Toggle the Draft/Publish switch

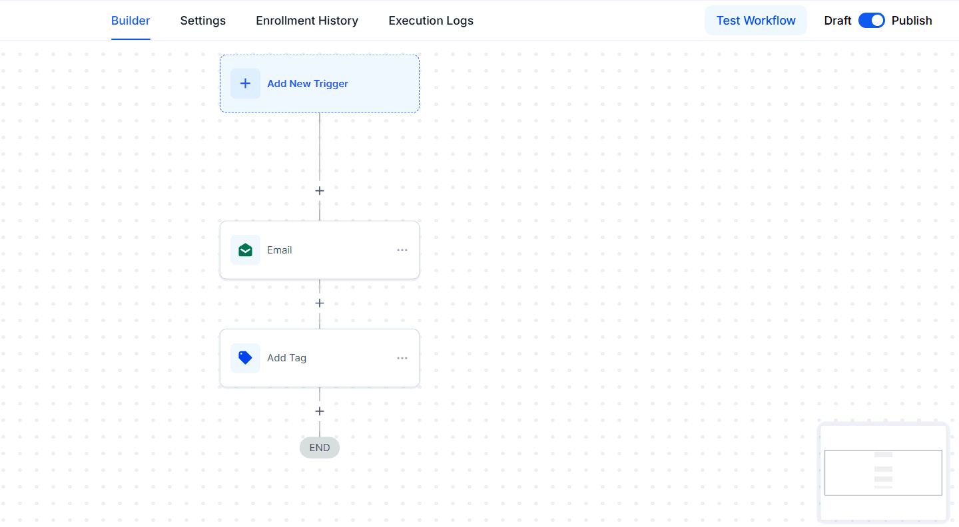[x=871, y=21]
